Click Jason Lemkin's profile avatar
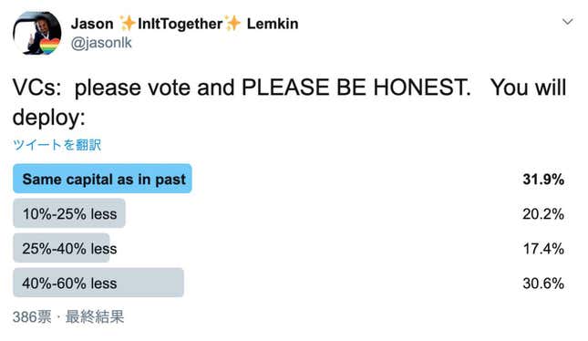 pyautogui.click(x=36, y=33)
